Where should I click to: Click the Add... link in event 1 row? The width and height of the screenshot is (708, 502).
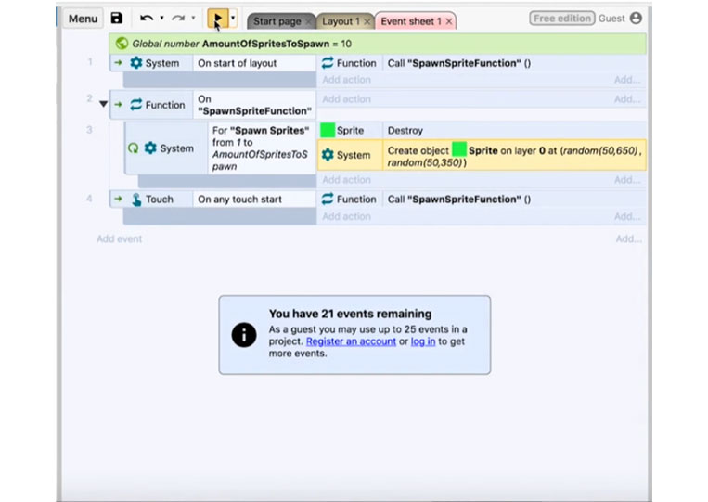point(627,80)
